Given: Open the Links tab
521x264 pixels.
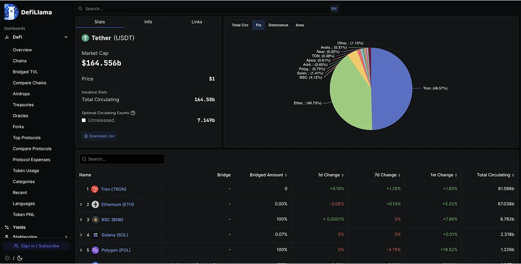Looking at the screenshot, I should 197,22.
